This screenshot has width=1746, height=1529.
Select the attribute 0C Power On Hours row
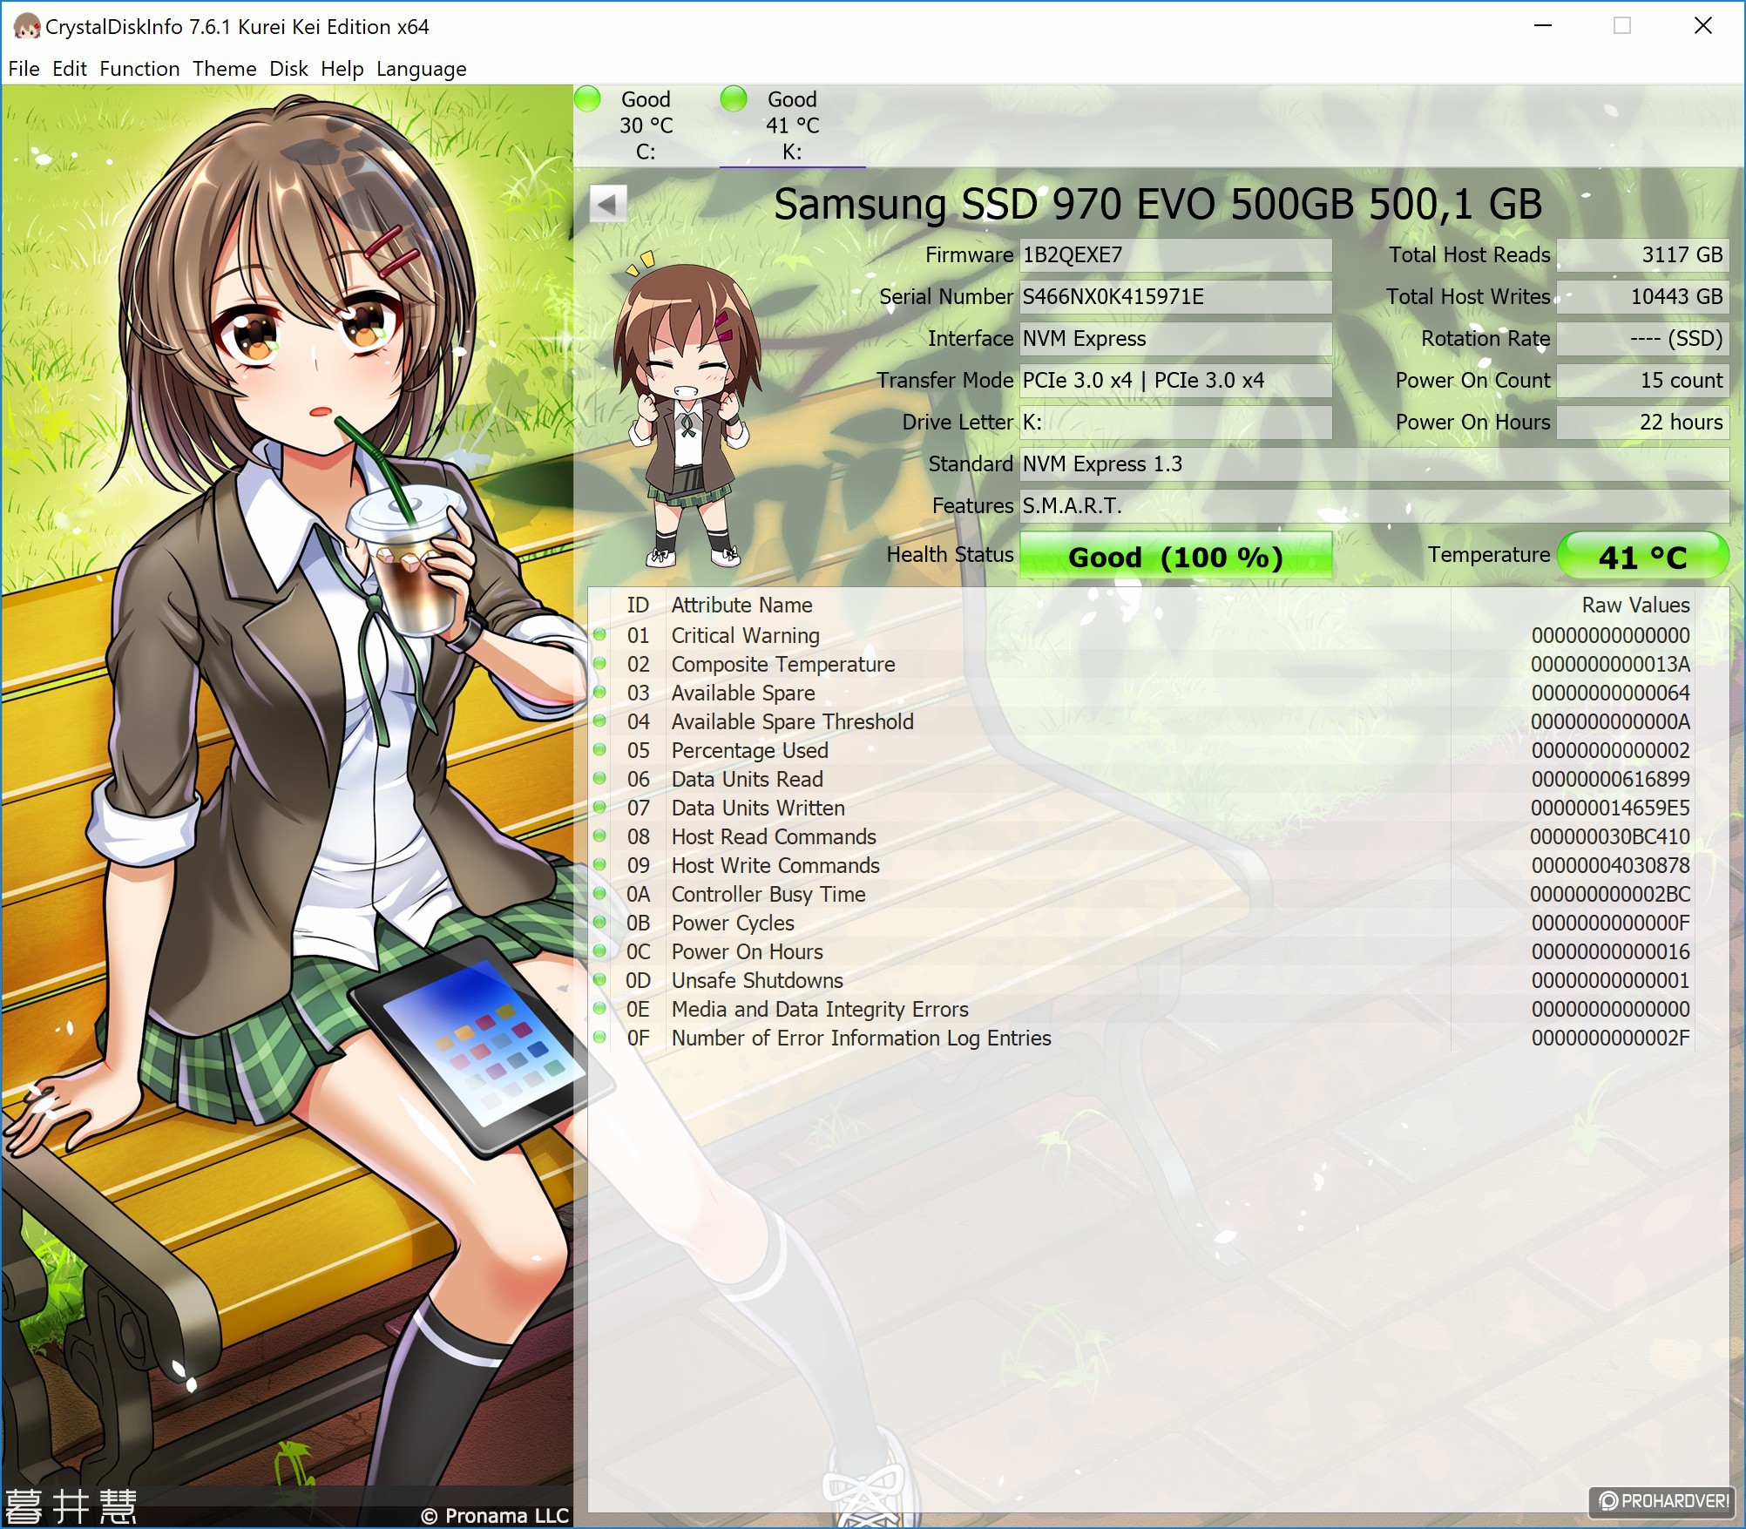pyautogui.click(x=1141, y=951)
